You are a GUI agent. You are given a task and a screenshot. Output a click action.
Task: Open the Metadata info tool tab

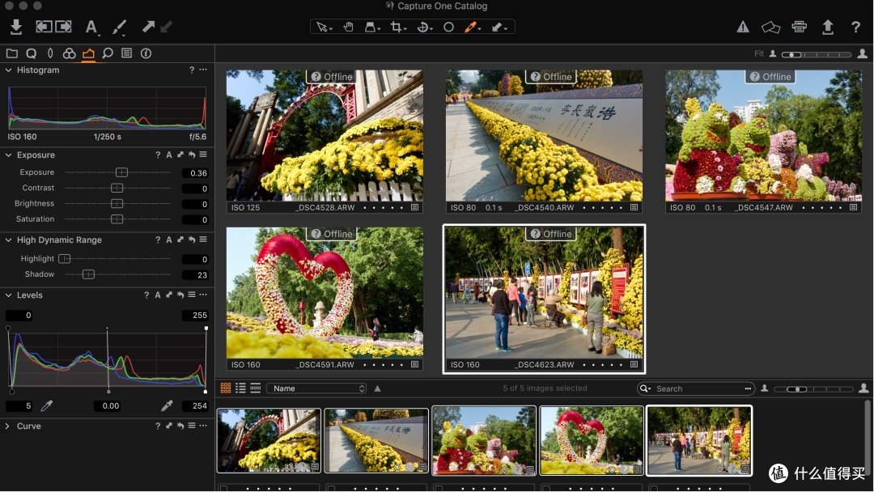pos(146,53)
